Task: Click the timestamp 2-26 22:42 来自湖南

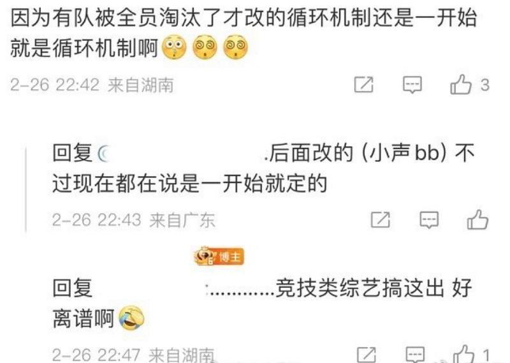Action: click(92, 85)
